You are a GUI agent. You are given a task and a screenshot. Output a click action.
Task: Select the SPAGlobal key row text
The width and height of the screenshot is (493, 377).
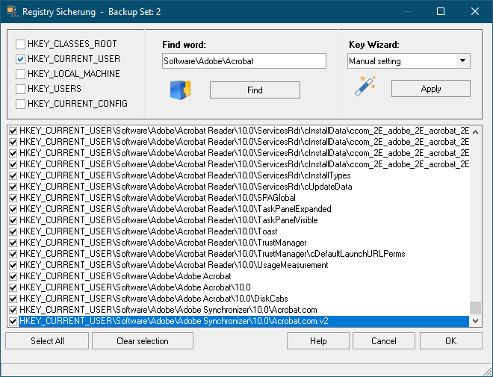coord(157,198)
